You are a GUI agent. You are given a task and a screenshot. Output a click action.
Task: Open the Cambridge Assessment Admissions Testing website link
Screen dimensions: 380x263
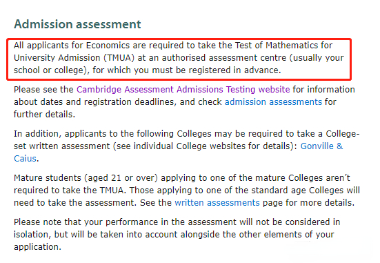(x=183, y=90)
